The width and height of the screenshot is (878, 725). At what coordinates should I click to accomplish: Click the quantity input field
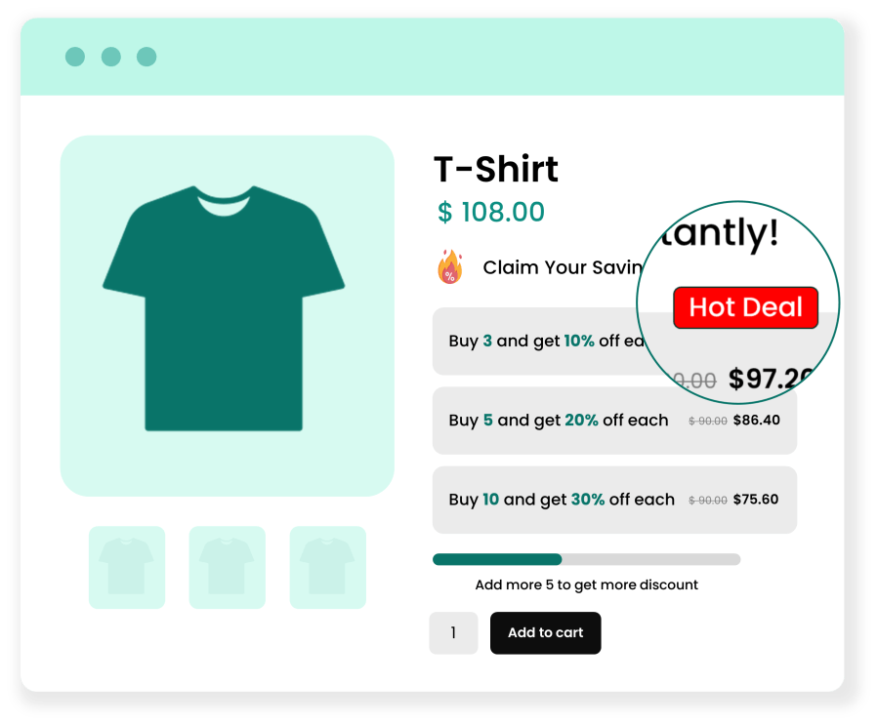(x=453, y=633)
